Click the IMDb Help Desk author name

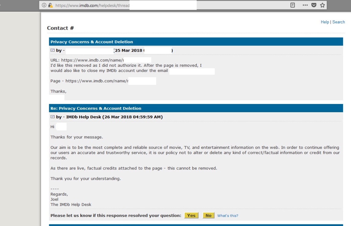tap(83, 117)
